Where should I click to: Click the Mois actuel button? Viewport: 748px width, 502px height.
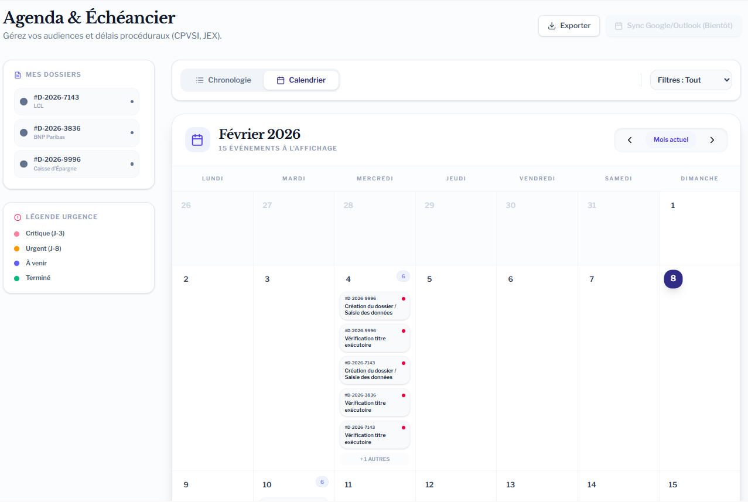[671, 139]
